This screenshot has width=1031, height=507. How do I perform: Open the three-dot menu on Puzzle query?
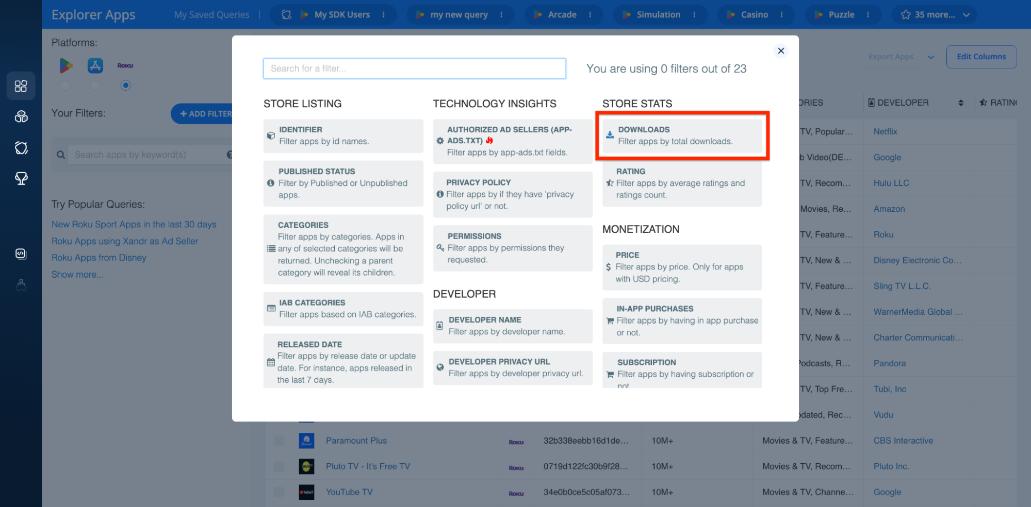(x=868, y=14)
